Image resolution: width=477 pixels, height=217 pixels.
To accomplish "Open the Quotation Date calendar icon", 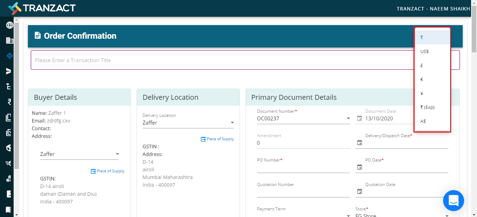I will pos(359,192).
